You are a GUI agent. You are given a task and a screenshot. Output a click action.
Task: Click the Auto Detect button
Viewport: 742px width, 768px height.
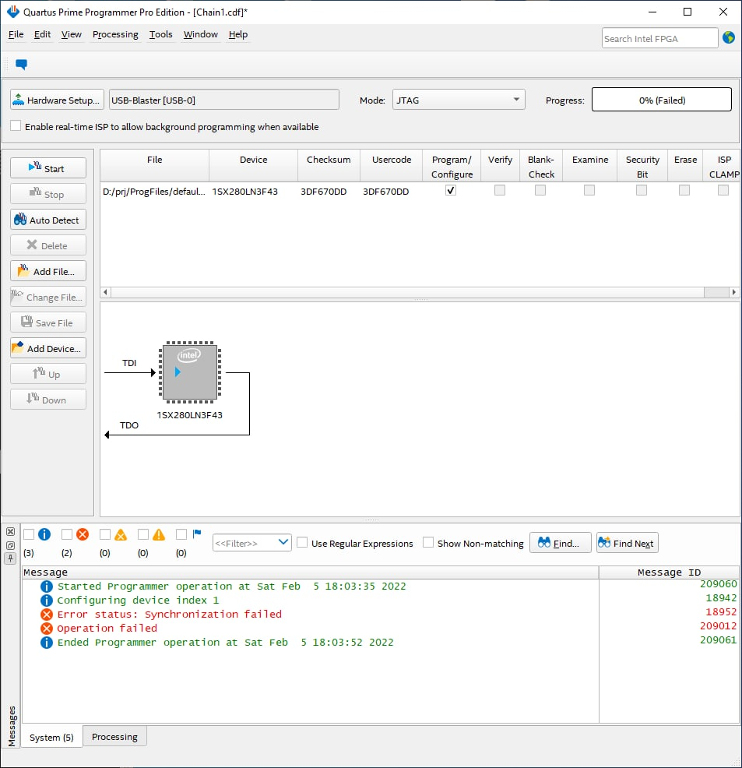(x=47, y=220)
